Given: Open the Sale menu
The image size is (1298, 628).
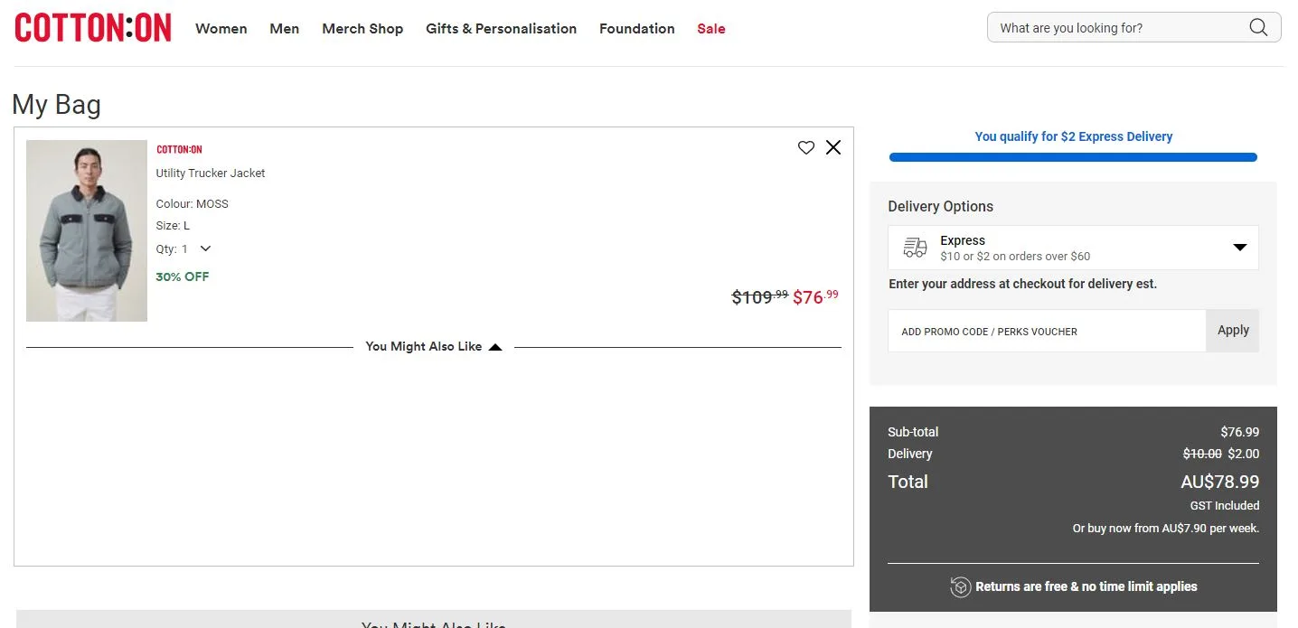Looking at the screenshot, I should point(711,29).
